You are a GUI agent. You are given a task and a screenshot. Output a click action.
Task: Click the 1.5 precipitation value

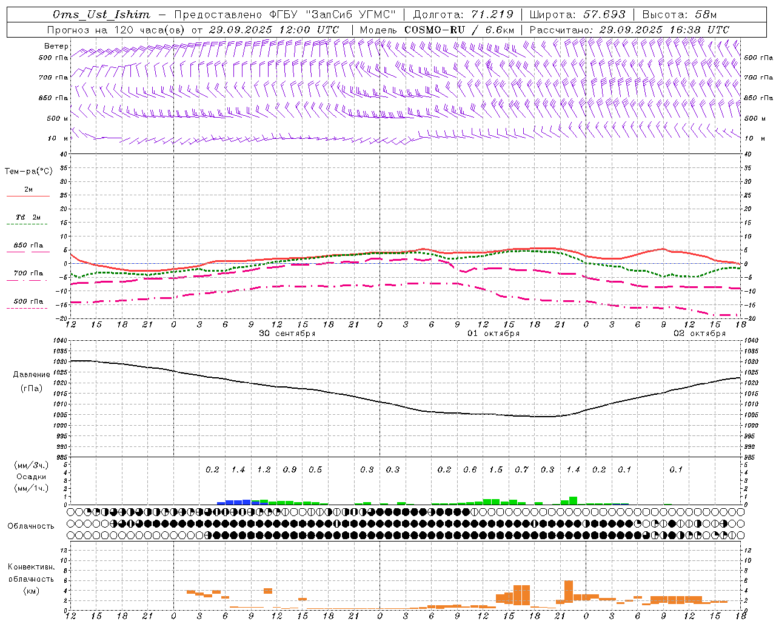click(x=496, y=469)
